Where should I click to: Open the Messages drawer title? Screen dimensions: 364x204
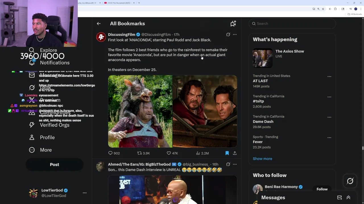[273, 197]
